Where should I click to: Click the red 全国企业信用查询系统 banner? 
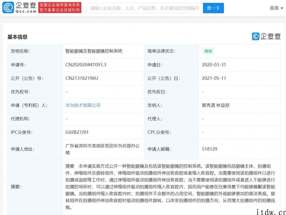coord(60,7)
